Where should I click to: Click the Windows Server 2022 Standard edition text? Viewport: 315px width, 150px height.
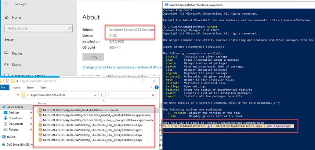pos(132,30)
